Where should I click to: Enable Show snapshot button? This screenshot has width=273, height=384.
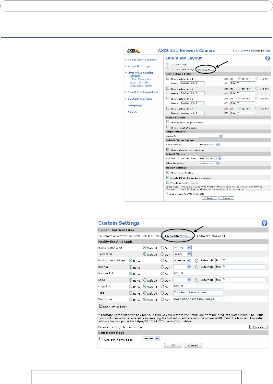point(168,127)
